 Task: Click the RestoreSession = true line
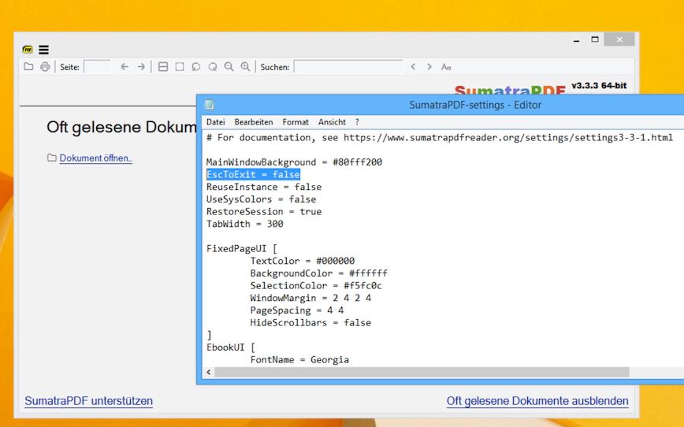pyautogui.click(x=264, y=212)
